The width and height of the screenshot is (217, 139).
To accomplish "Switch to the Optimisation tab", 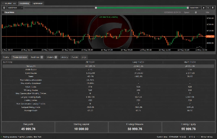I will (x=38, y=3).
